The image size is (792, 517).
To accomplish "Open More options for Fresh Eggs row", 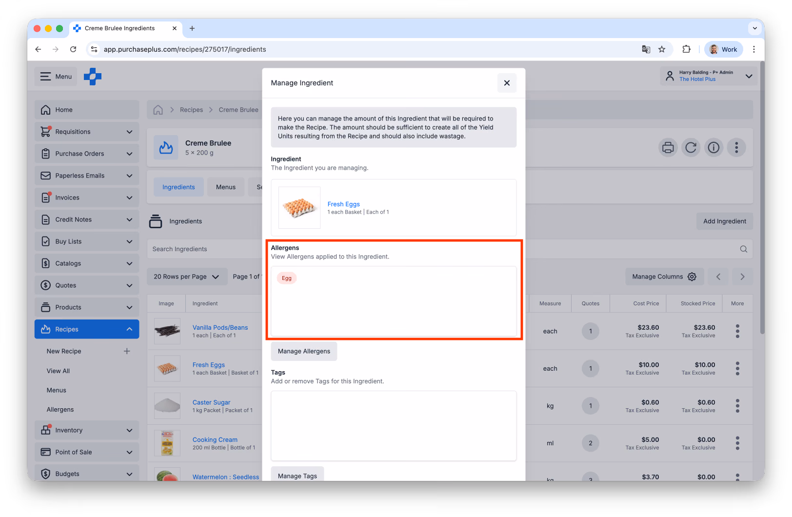I will pyautogui.click(x=737, y=369).
